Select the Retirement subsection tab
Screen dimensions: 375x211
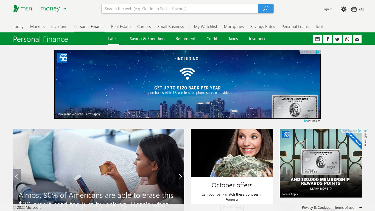186,39
